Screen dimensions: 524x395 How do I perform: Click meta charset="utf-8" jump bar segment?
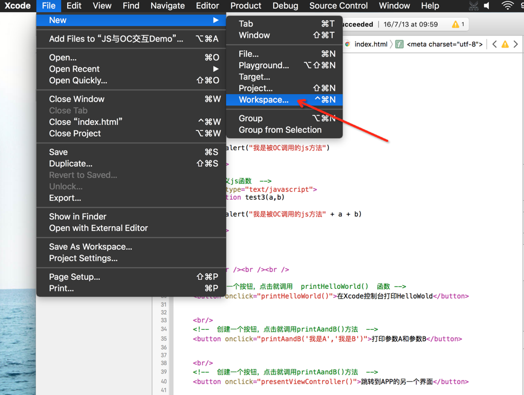pos(444,44)
